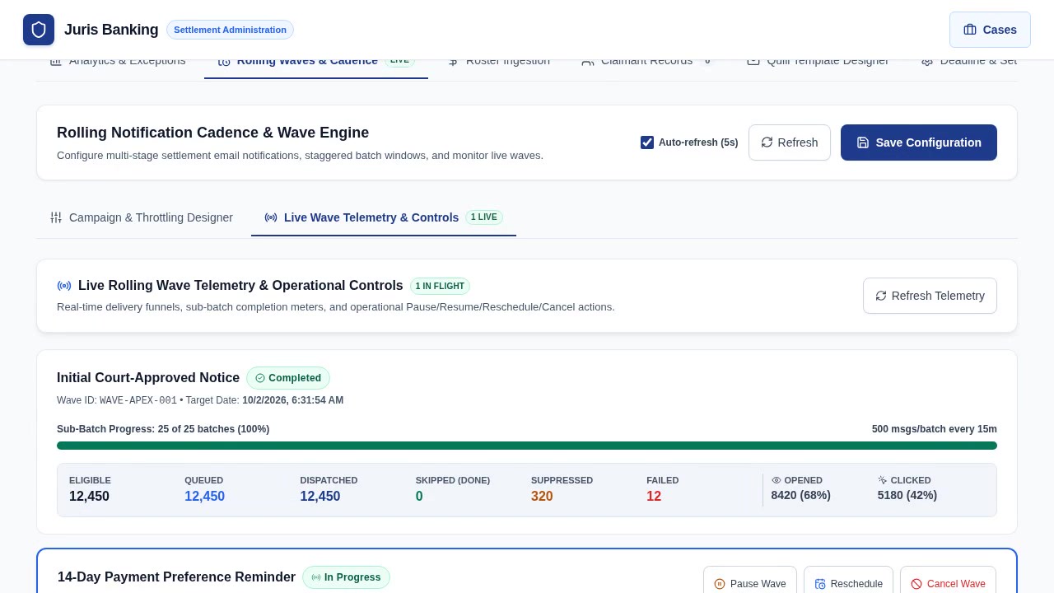Click the SKIPPED (DONE) value 0
Viewport: 1054px width, 593px height.
click(x=419, y=496)
